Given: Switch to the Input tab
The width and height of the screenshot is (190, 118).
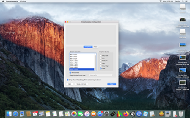Looking at the screenshot, I should coord(95,47).
